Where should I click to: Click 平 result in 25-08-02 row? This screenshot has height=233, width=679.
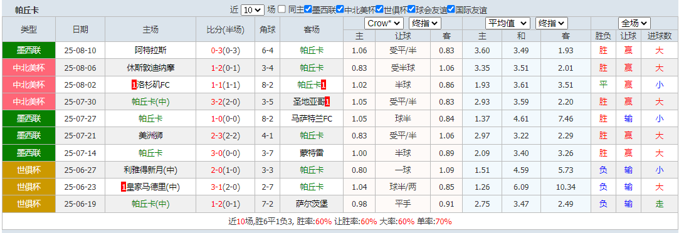603,85
